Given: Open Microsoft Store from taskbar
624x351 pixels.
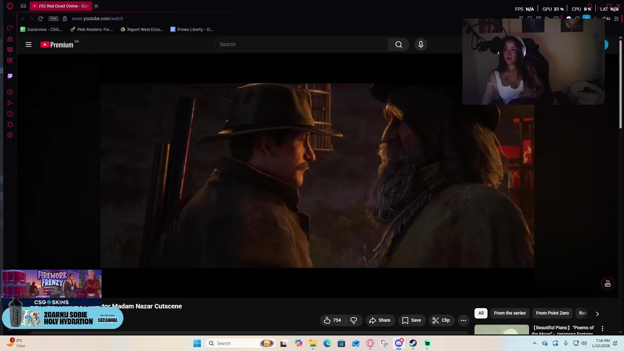Looking at the screenshot, I should click(341, 343).
